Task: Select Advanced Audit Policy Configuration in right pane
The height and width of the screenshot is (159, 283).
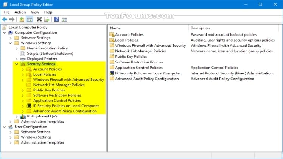Action: click(147, 79)
